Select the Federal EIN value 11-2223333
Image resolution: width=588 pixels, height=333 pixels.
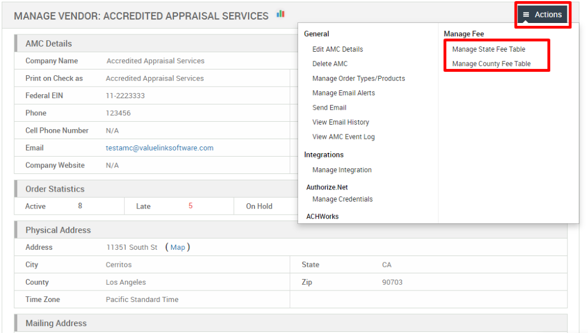point(125,96)
